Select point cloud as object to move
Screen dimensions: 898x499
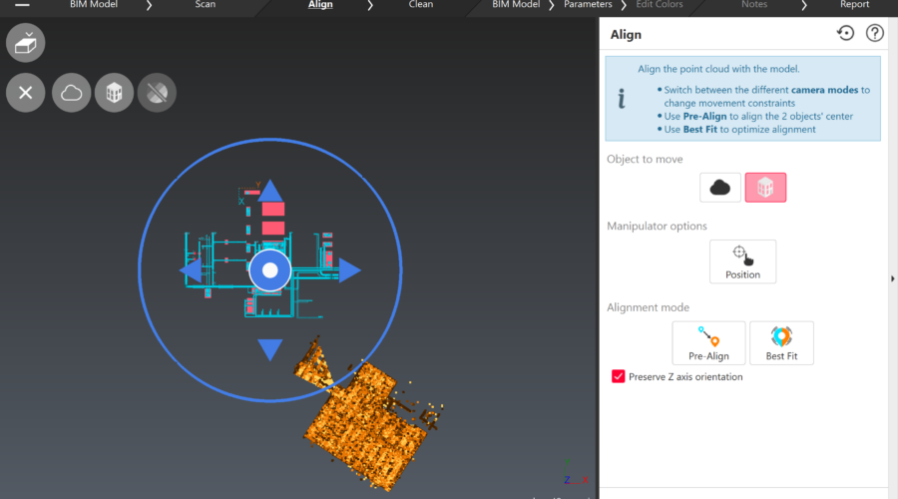[x=719, y=187]
